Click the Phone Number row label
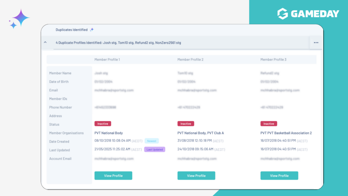The image size is (348, 196). 60,107
